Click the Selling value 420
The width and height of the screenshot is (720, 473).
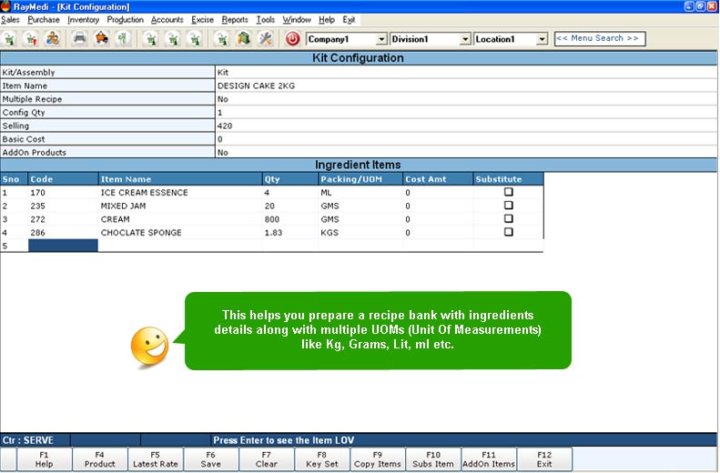[x=225, y=126]
